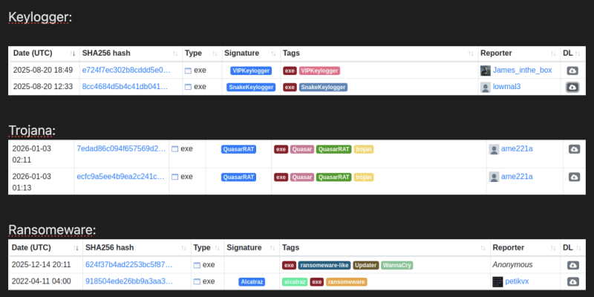The image size is (594, 297).
Task: Click QuasarRAT signature badge in 01:13 row
Action: (x=238, y=177)
